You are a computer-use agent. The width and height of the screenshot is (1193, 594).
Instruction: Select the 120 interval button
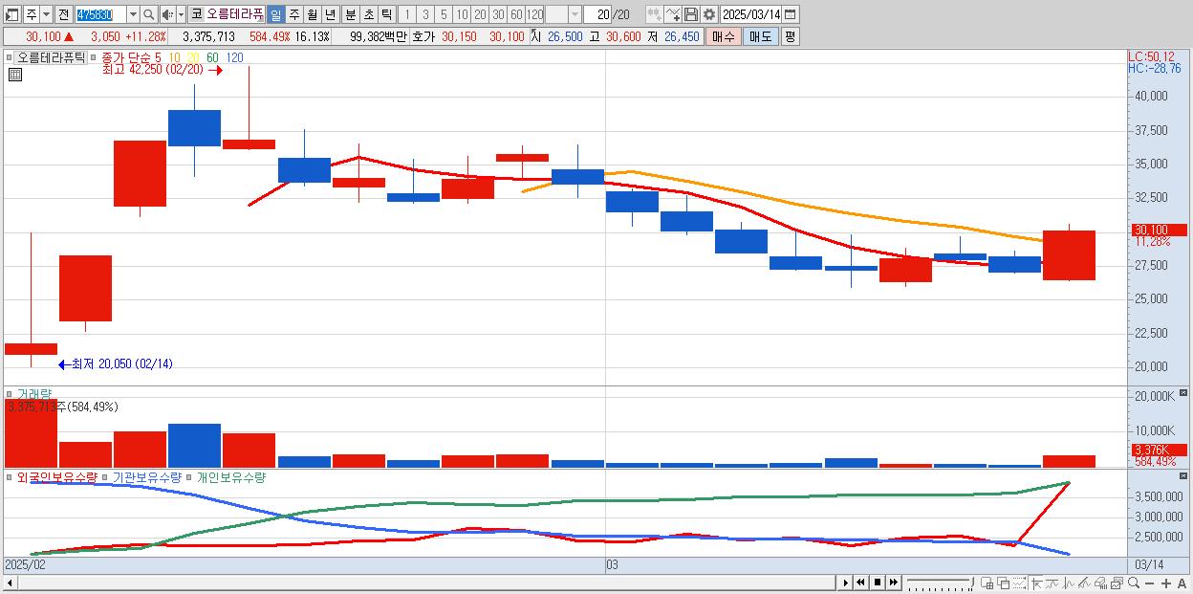click(535, 14)
